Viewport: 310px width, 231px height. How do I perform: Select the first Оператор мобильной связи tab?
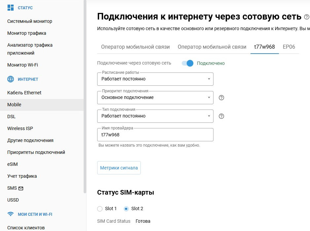[135, 47]
